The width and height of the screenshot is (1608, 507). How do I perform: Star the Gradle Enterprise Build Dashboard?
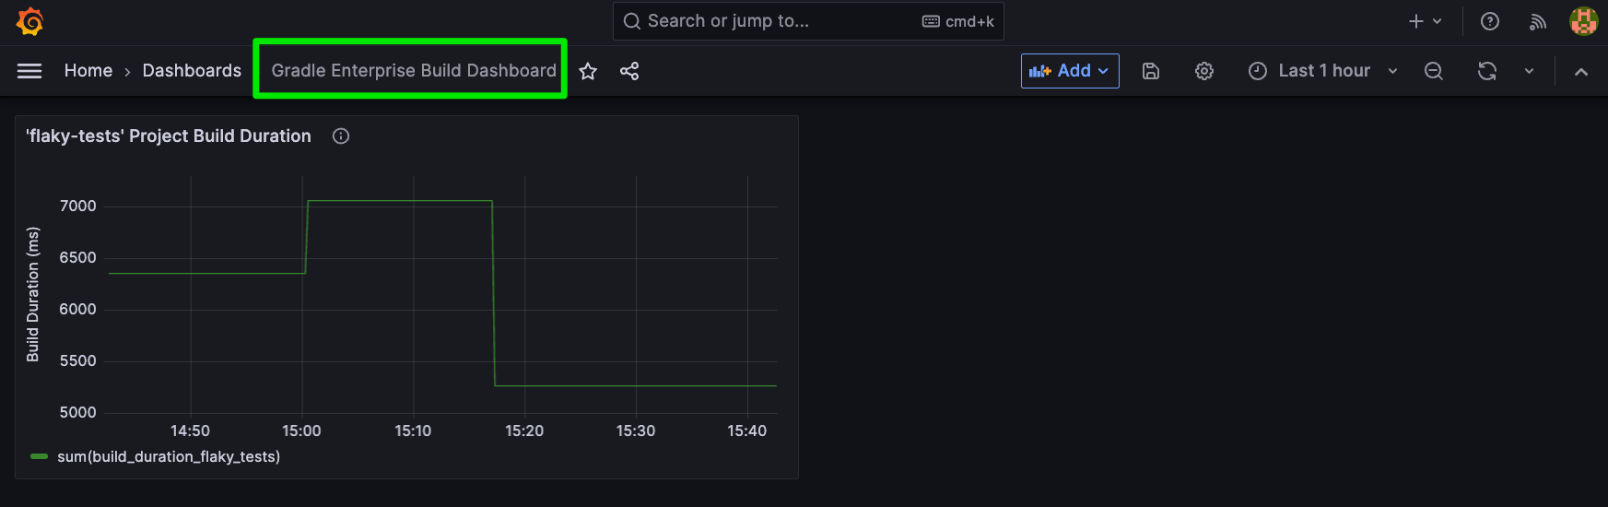pyautogui.click(x=588, y=71)
